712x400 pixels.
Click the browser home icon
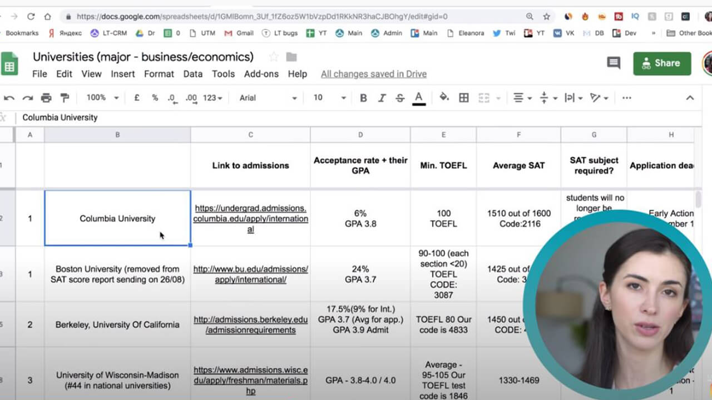(48, 17)
